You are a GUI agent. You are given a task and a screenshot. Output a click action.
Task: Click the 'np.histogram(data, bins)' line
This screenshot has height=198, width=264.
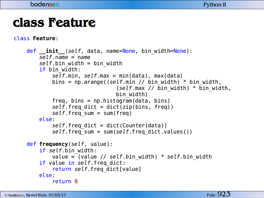click(x=111, y=101)
